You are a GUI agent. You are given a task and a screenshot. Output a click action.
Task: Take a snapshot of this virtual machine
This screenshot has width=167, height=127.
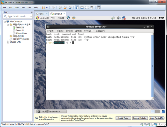(60, 8)
